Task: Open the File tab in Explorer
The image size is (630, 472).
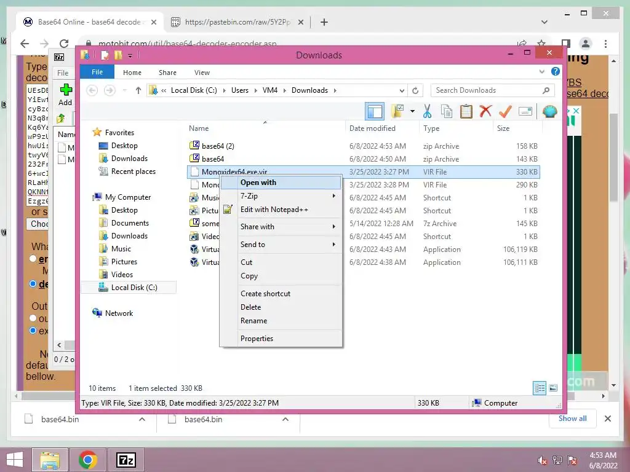Action: click(x=97, y=72)
